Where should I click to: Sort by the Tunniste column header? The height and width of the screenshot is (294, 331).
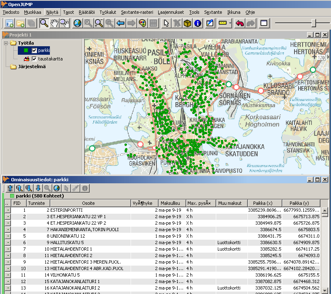click(x=38, y=203)
